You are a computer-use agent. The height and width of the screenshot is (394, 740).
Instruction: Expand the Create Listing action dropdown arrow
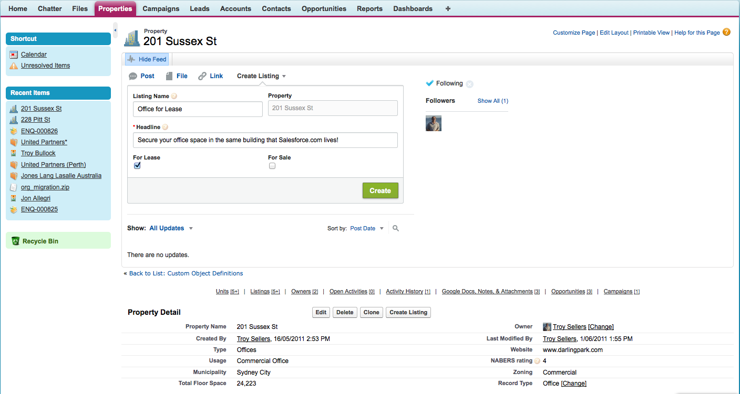click(x=284, y=76)
